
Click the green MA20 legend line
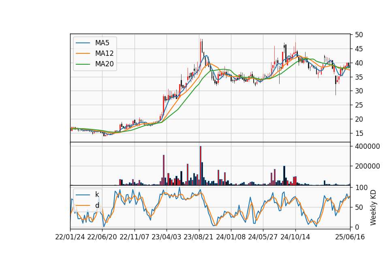83,64
